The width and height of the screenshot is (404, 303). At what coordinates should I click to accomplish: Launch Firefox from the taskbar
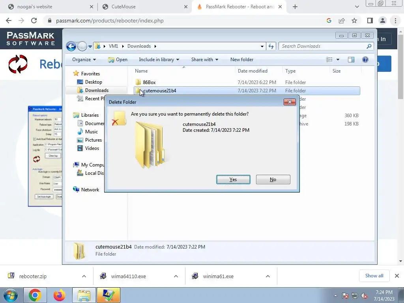click(x=59, y=295)
